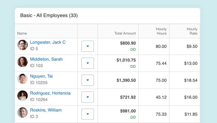
Task: Open Longwater, Jack C employee link
Action: pos(48,42)
